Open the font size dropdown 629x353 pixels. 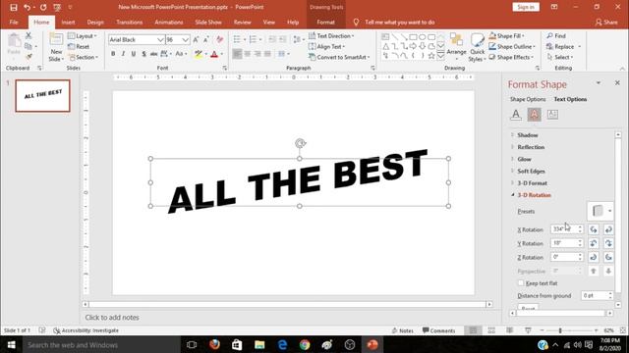point(185,39)
